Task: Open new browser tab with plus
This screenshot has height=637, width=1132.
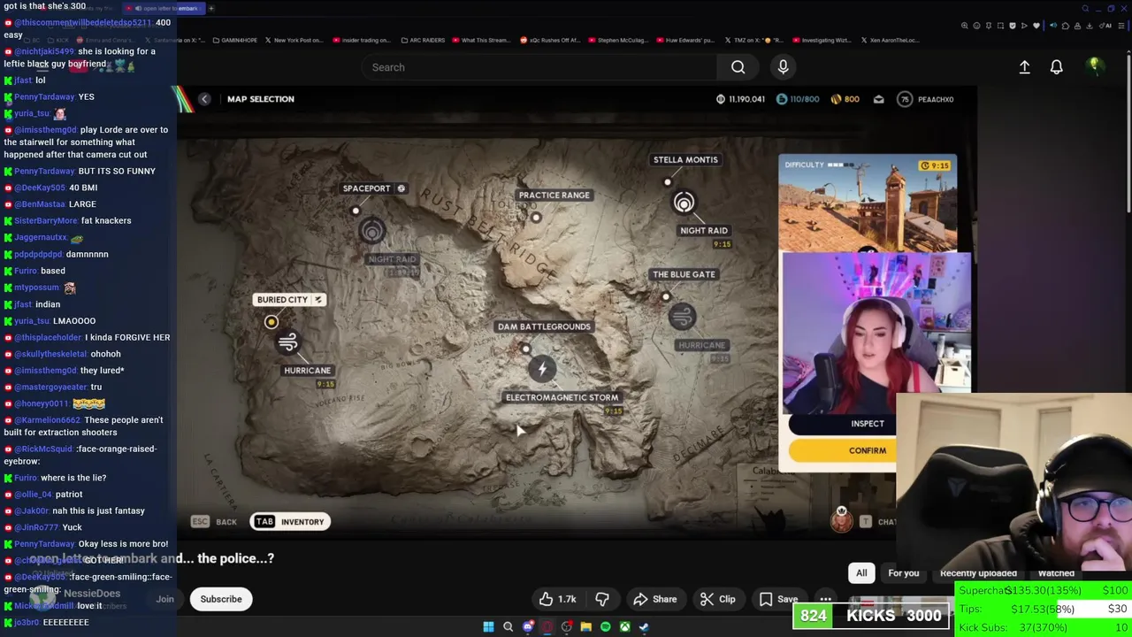Action: (211, 8)
